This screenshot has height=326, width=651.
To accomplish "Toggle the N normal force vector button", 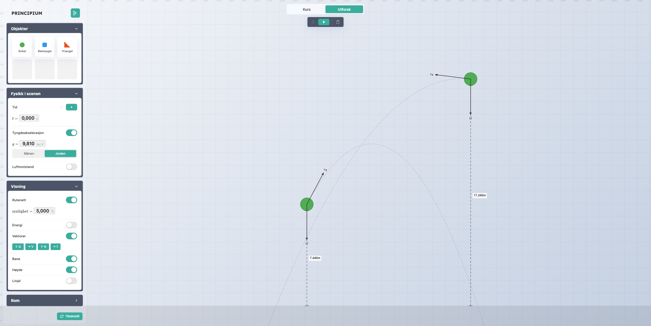I will click(x=43, y=247).
